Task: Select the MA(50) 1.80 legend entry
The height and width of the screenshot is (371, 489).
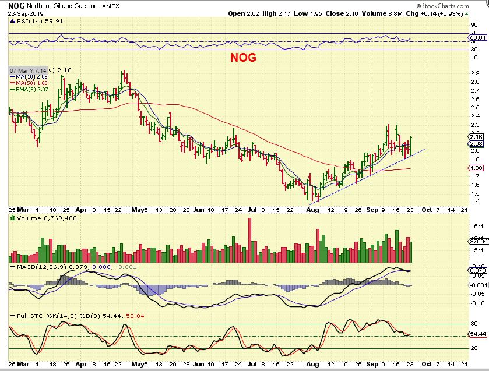Action: pyautogui.click(x=29, y=83)
